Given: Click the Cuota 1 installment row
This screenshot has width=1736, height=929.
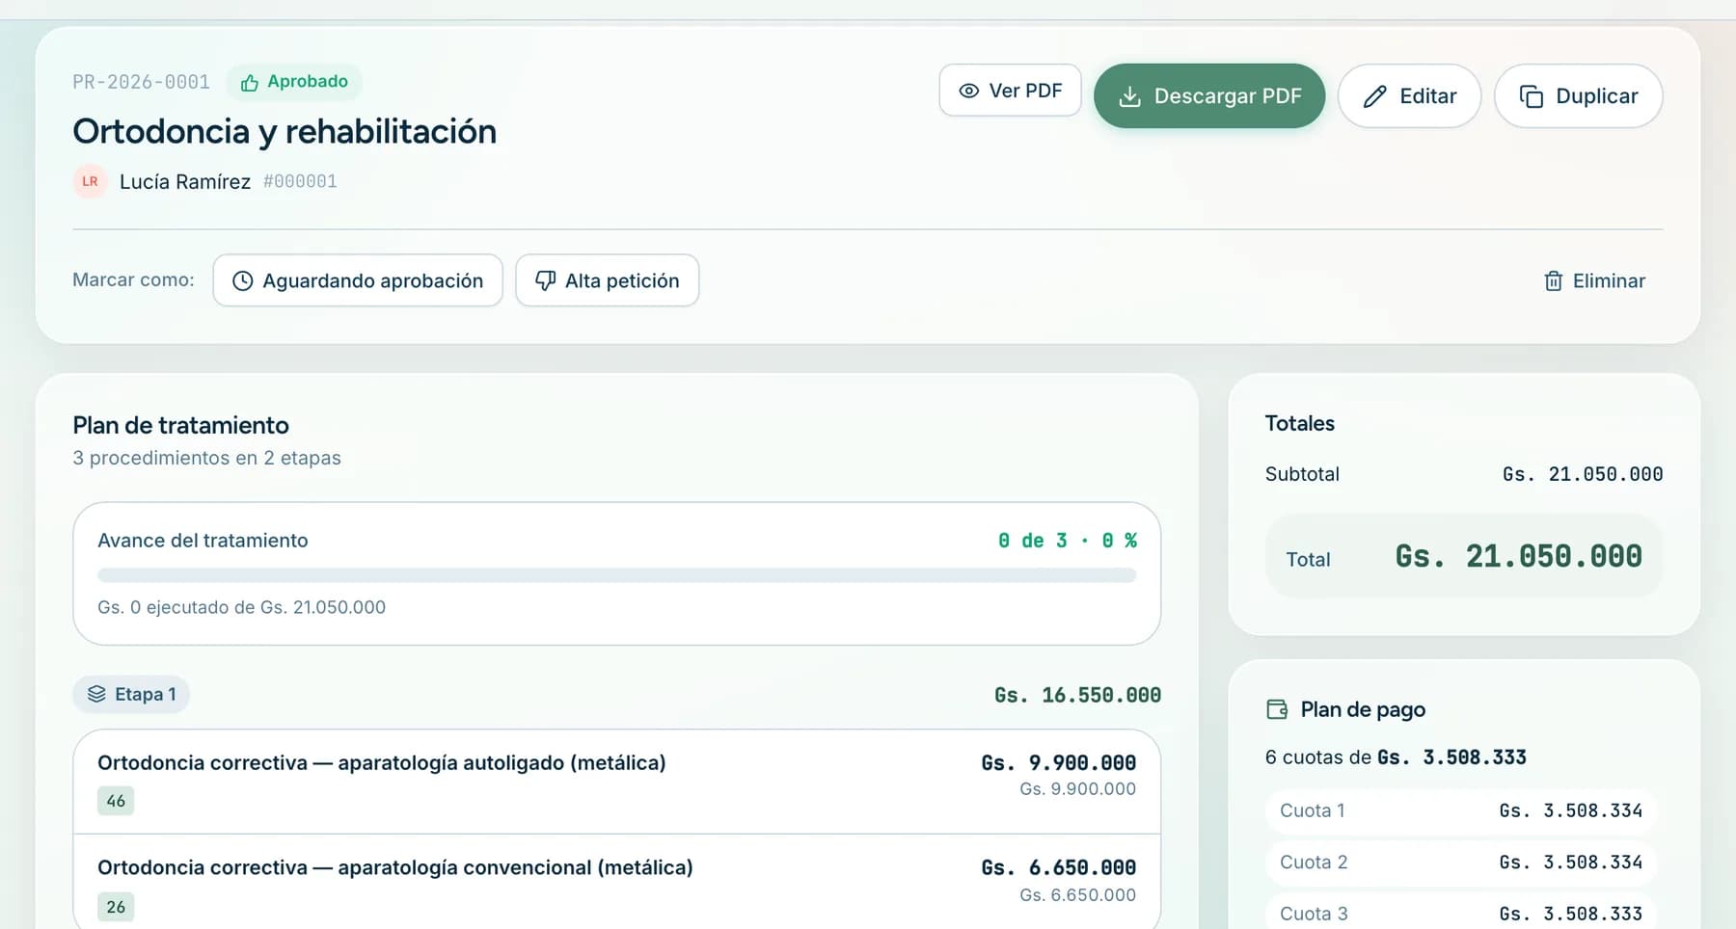Looking at the screenshot, I should pyautogui.click(x=1461, y=810).
